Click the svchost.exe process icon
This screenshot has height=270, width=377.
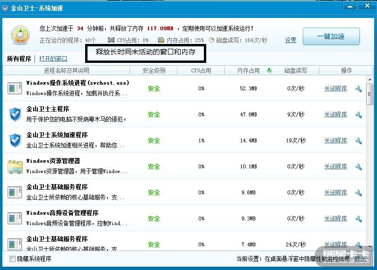pyautogui.click(x=15, y=88)
